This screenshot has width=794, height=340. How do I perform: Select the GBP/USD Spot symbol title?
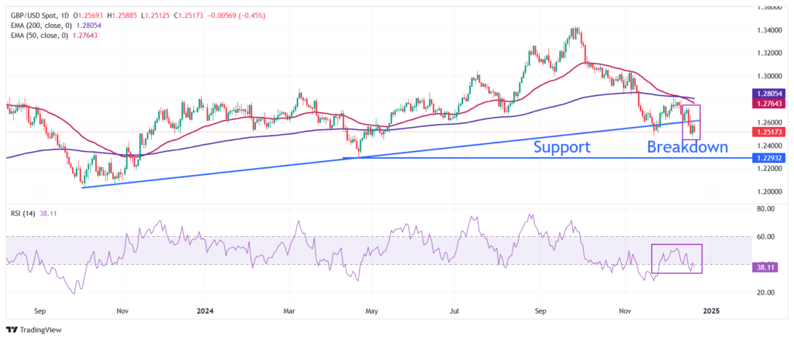[x=37, y=7]
